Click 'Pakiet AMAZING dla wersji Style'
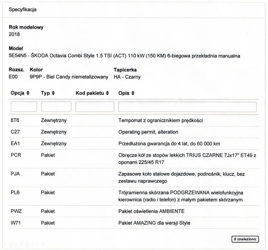The height and width of the screenshot is (250, 268). (x=154, y=223)
